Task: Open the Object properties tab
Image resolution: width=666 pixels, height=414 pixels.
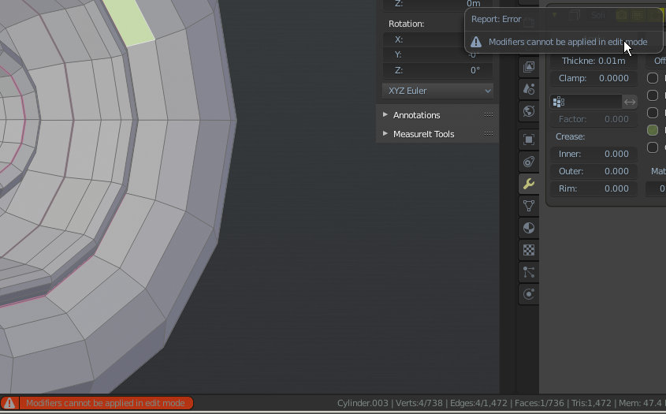Action: [529, 140]
